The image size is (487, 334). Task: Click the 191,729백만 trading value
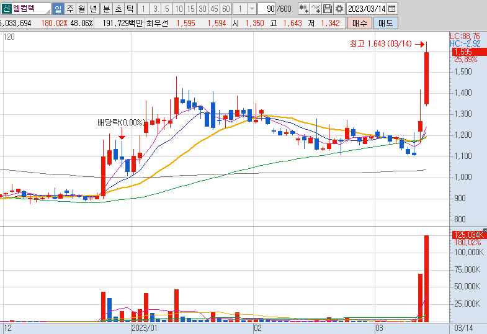[x=123, y=24]
